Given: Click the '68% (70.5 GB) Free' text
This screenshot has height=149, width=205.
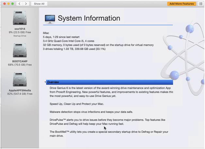Looking at the screenshot, I should pyautogui.click(x=20, y=65).
